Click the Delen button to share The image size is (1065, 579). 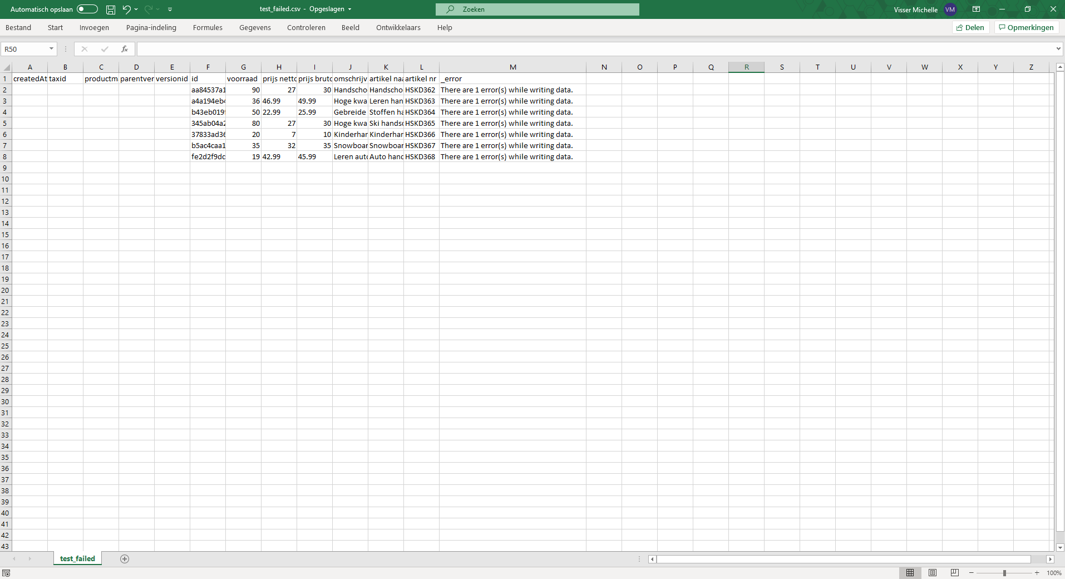pos(970,27)
